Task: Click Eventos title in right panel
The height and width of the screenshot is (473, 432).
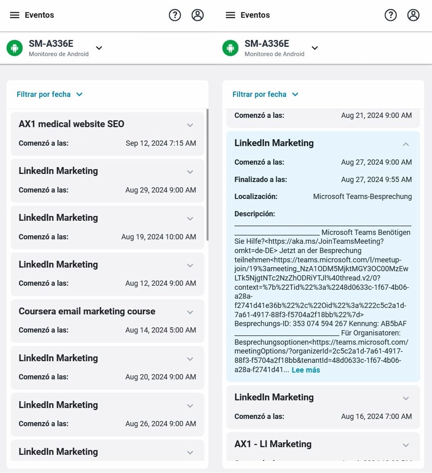Action: (x=255, y=15)
